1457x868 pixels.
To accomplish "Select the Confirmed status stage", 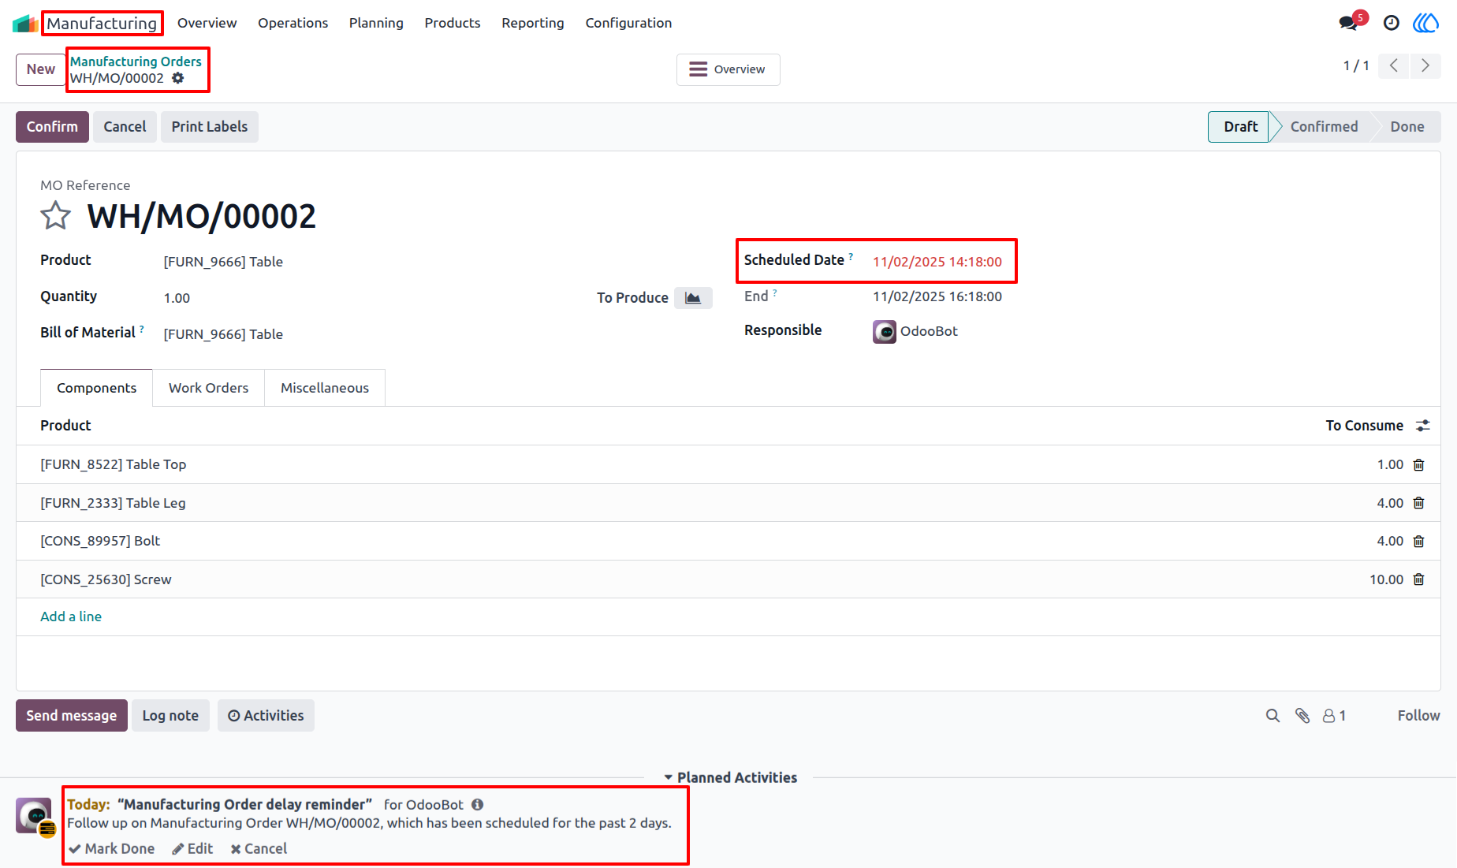I will 1324,127.
